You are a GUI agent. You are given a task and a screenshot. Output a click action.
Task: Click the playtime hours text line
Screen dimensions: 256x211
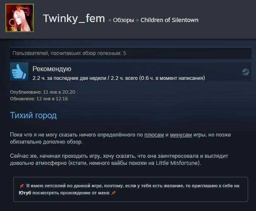[x=119, y=78]
